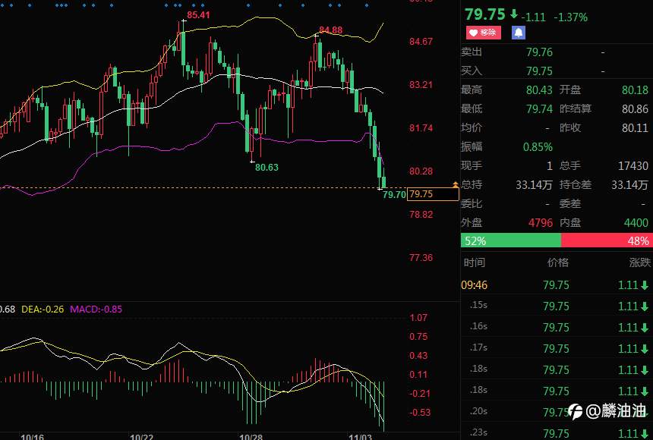Click the 84.67 price axis label
This screenshot has height=440, width=653.
pos(421,42)
